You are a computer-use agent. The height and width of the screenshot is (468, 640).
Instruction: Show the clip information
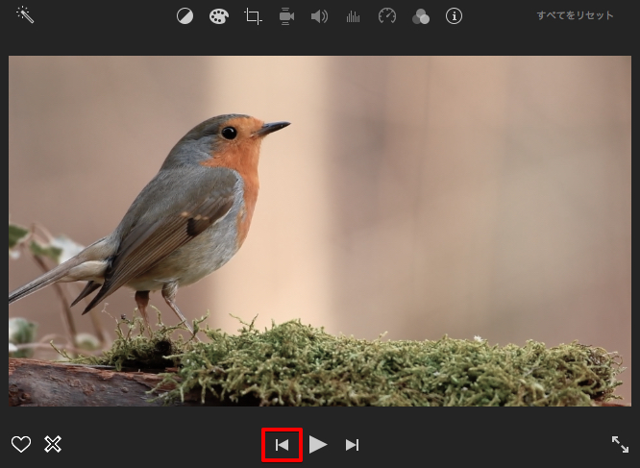[x=454, y=16]
